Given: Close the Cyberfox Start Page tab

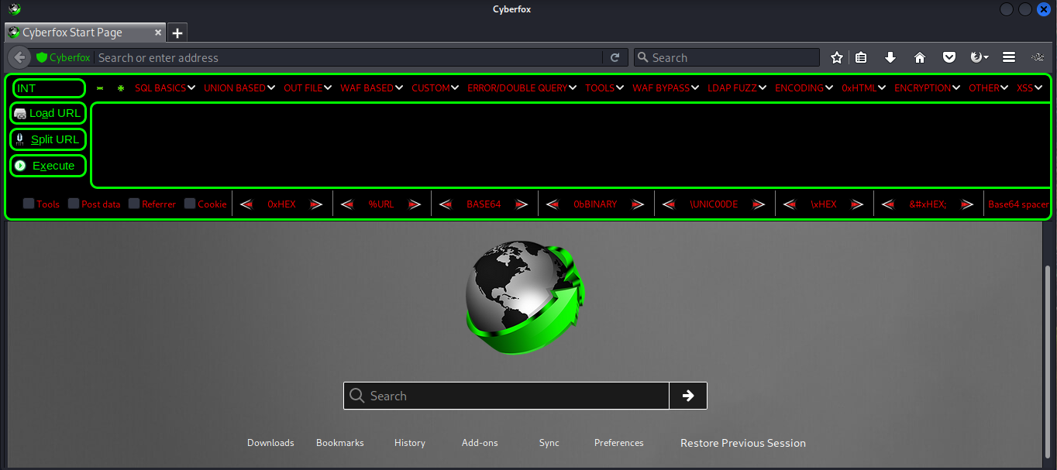Looking at the screenshot, I should pyautogui.click(x=158, y=33).
